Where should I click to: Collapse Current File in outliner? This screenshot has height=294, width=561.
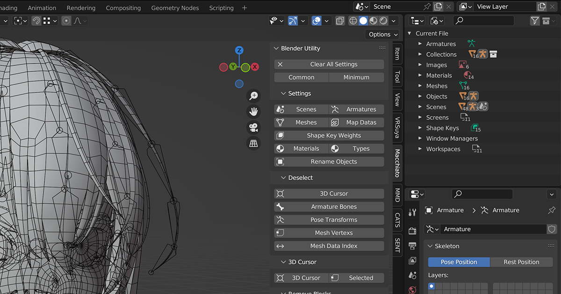click(x=410, y=33)
